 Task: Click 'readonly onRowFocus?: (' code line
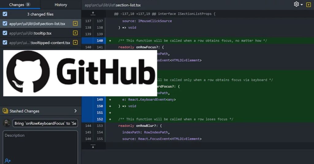click(141, 47)
